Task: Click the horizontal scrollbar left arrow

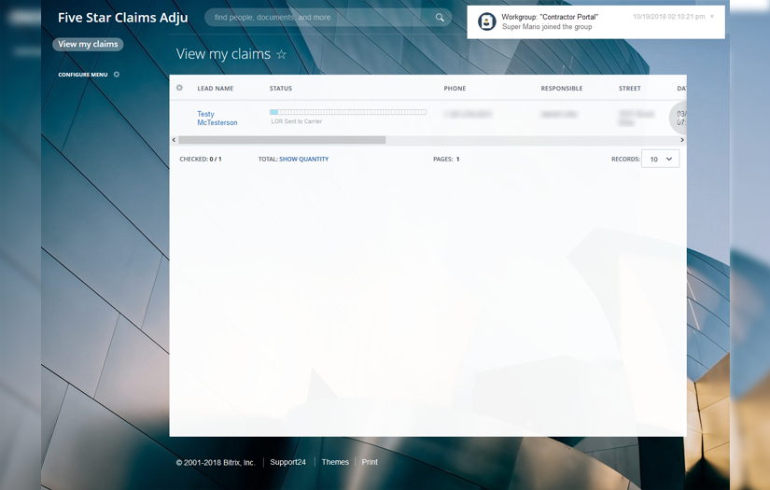Action: (x=174, y=140)
